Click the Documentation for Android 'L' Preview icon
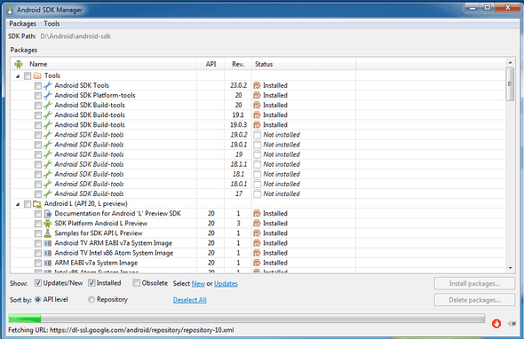This screenshot has height=339, width=524. 48,213
